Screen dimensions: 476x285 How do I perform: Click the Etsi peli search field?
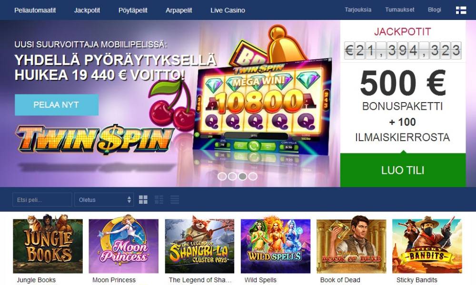click(42, 200)
